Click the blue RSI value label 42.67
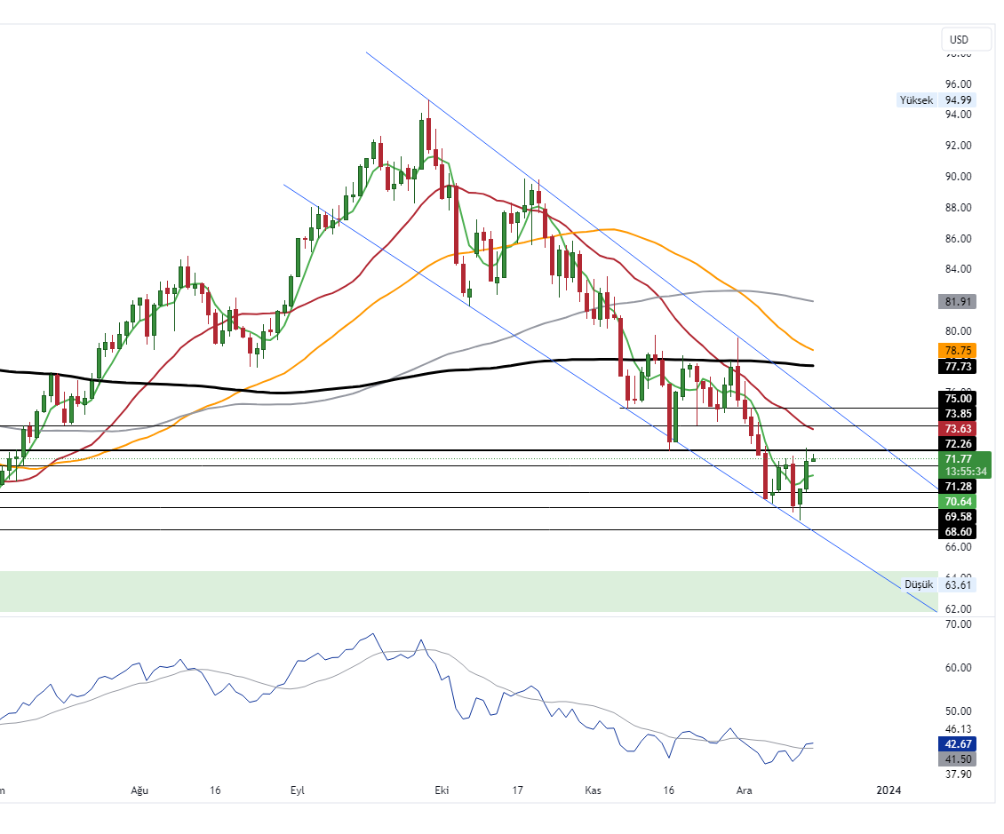This screenshot has width=1004, height=834. [x=956, y=743]
